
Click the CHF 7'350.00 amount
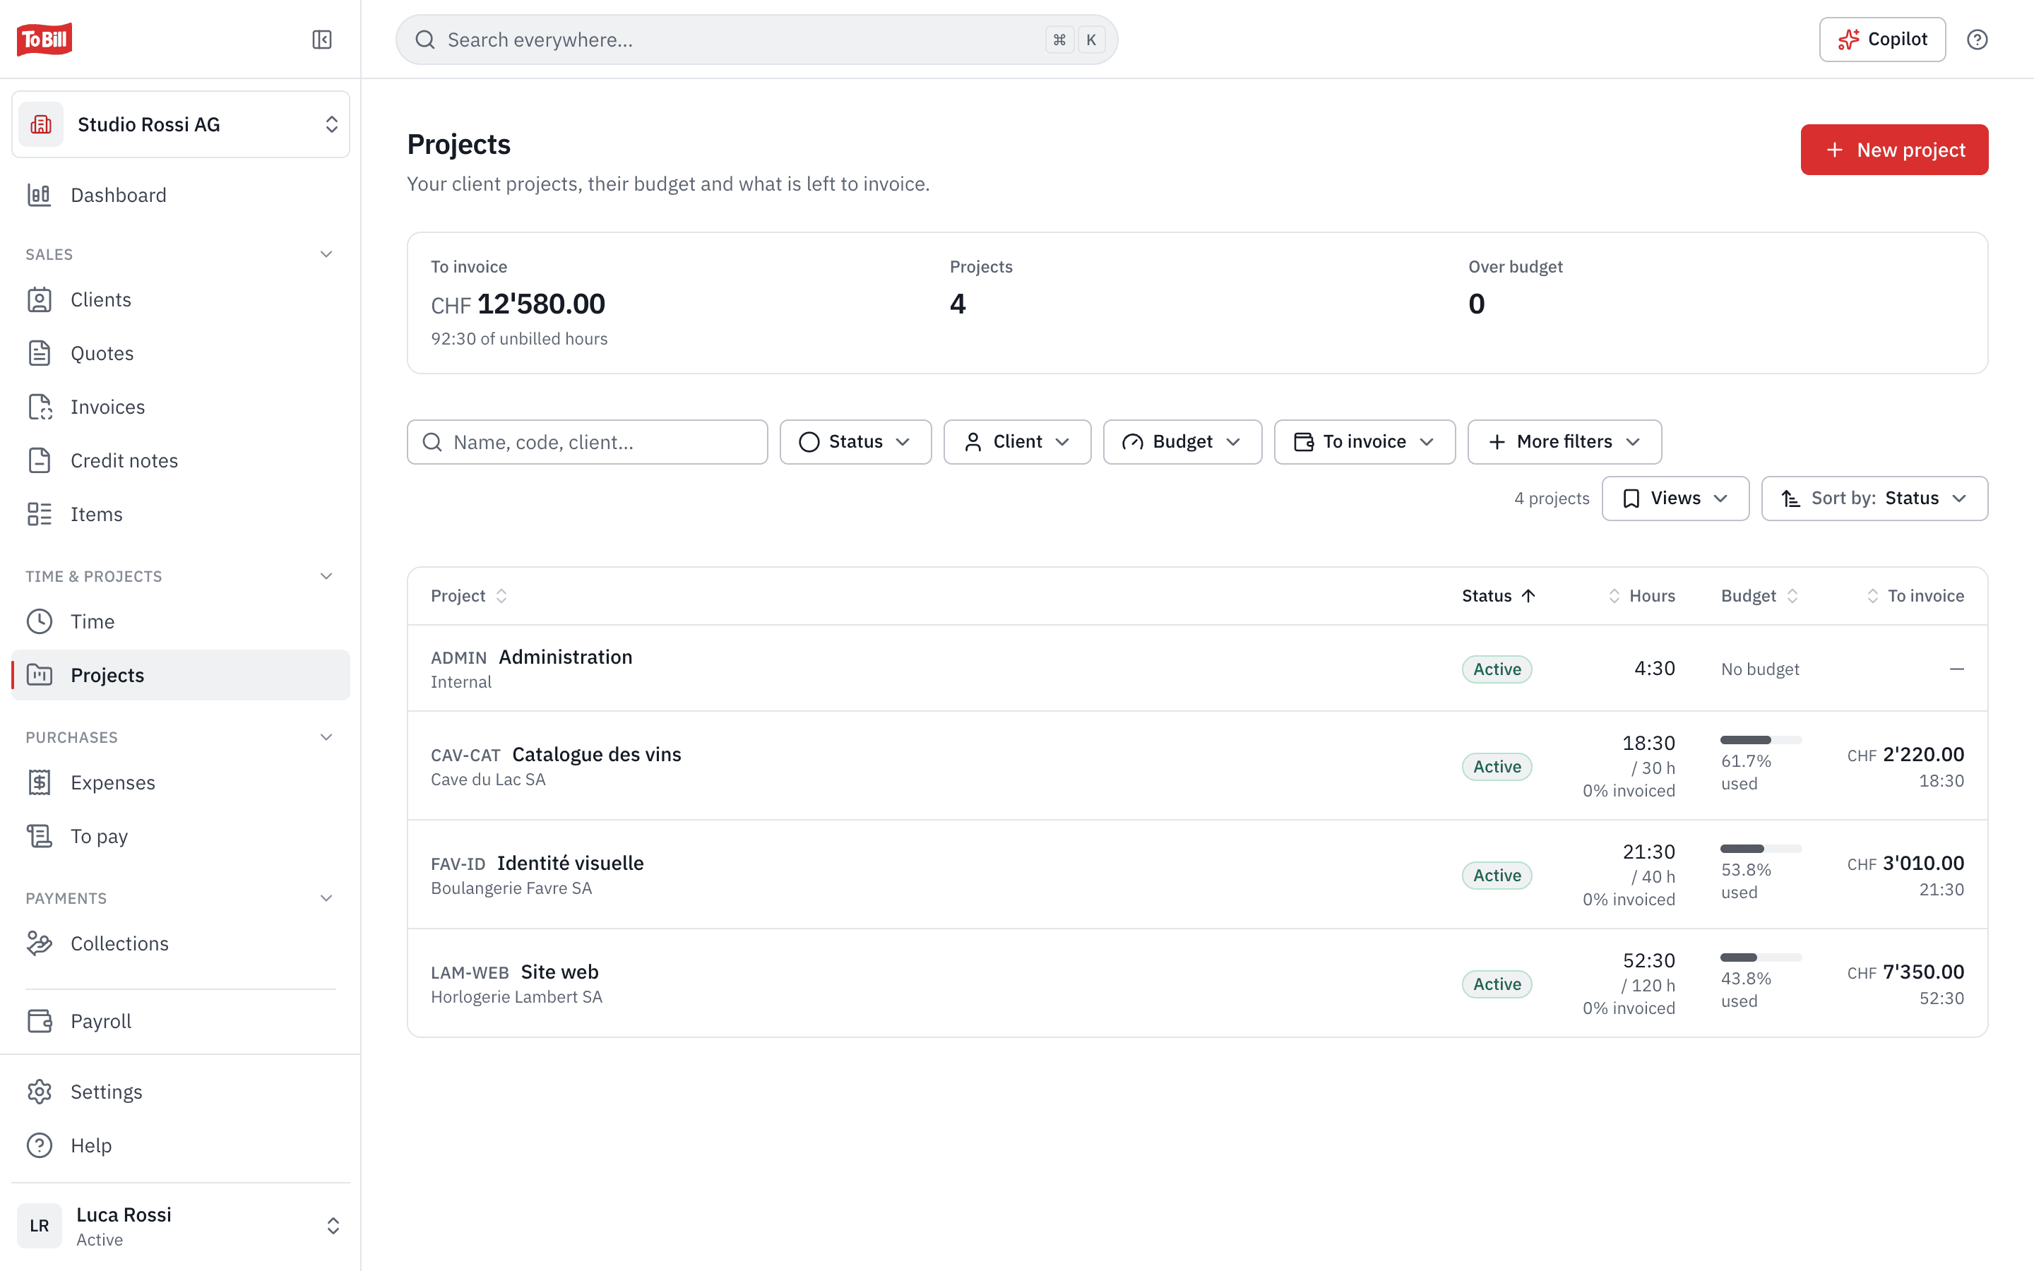tap(1905, 972)
